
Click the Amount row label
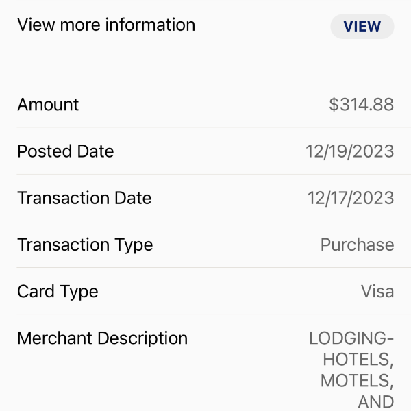coord(48,105)
